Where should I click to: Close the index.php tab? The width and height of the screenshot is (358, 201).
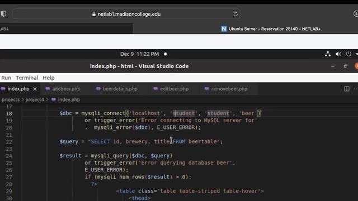point(35,89)
